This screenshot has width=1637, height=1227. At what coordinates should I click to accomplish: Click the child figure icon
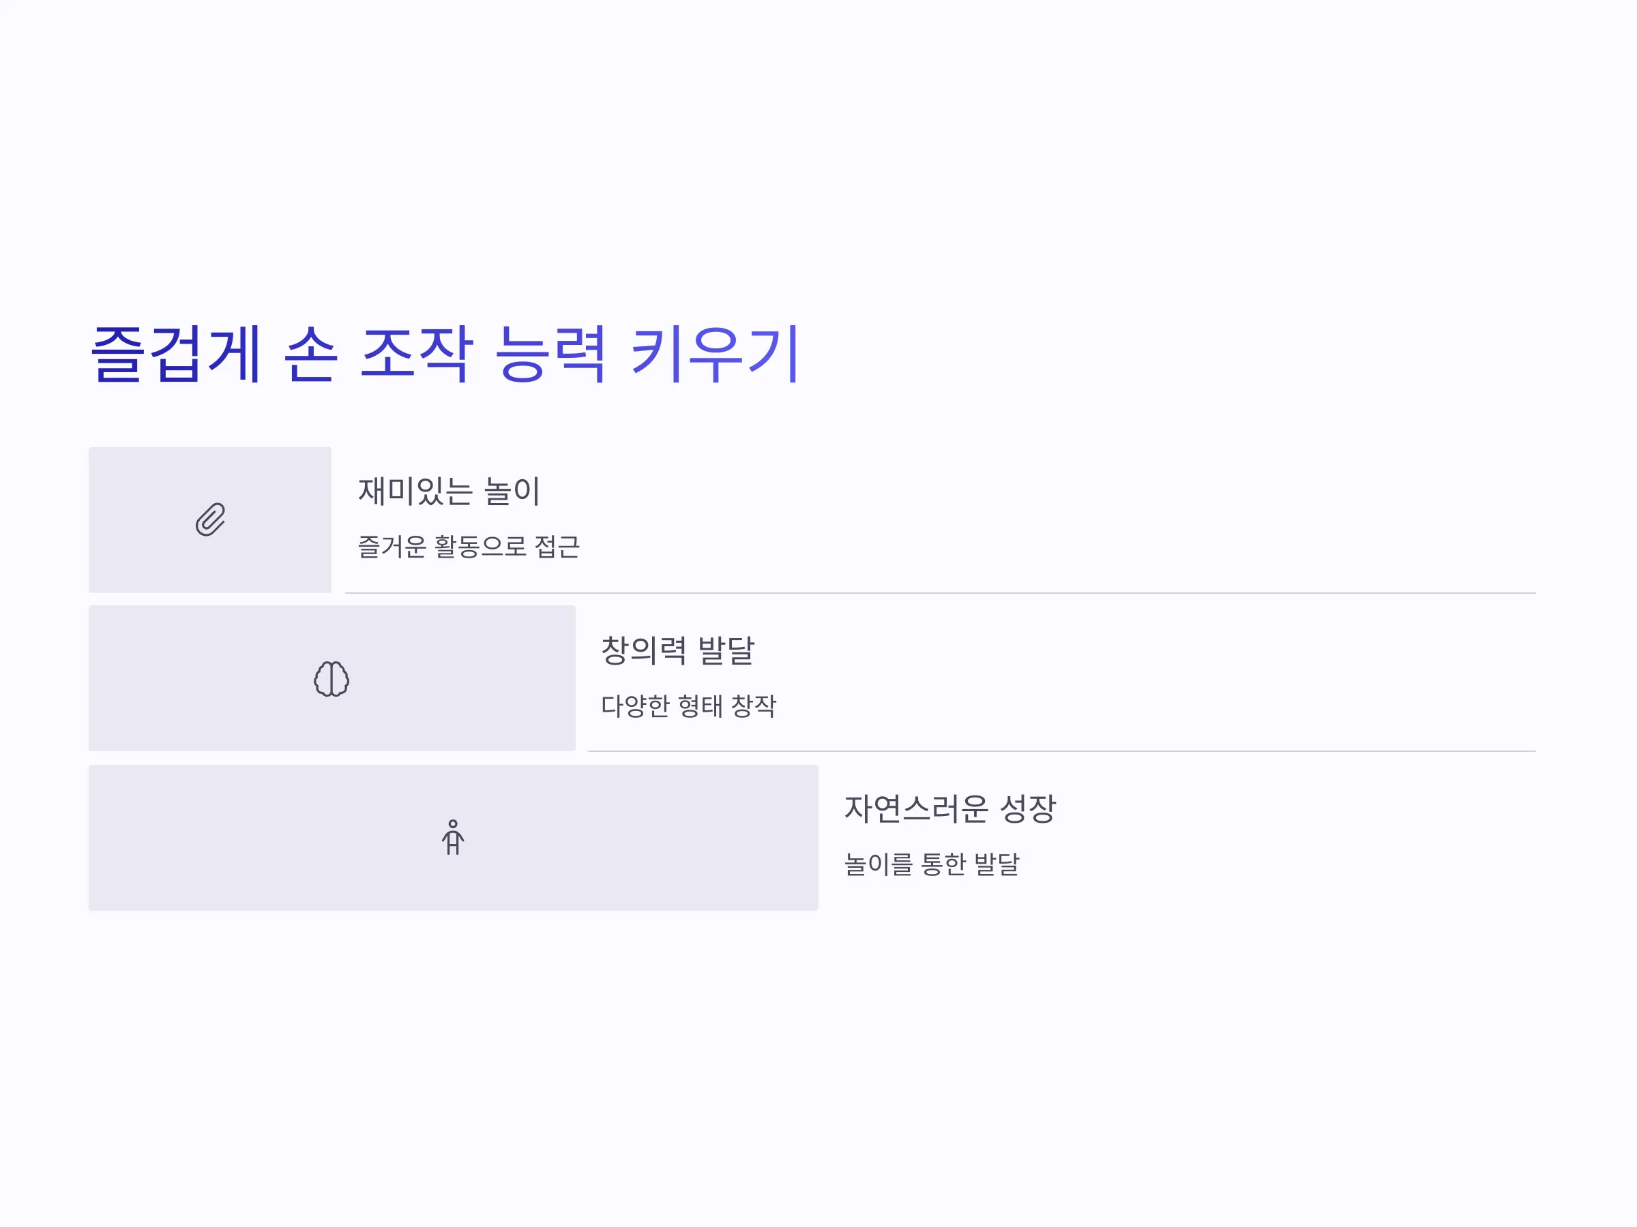(453, 837)
